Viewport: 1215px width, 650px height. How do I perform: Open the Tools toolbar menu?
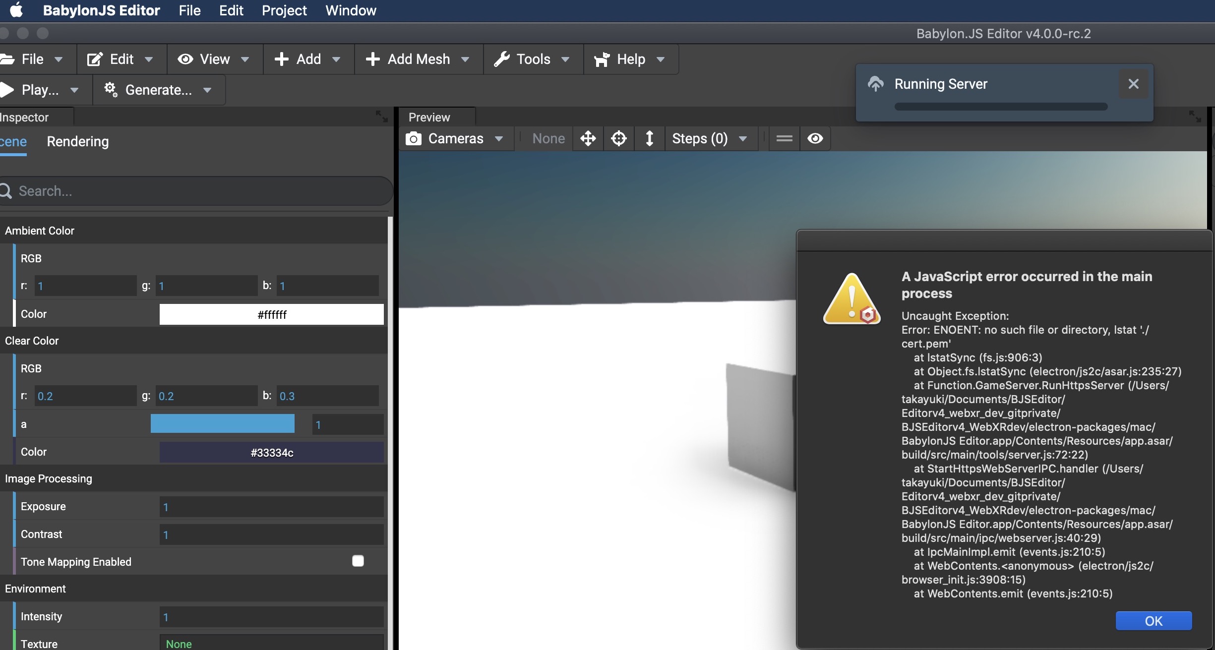tap(533, 59)
